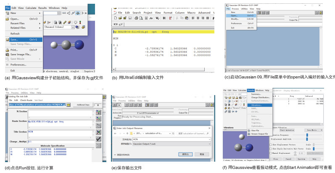
Task: Click the Charge, Multipl. field showing 0 1
Action: tap(61, 142)
